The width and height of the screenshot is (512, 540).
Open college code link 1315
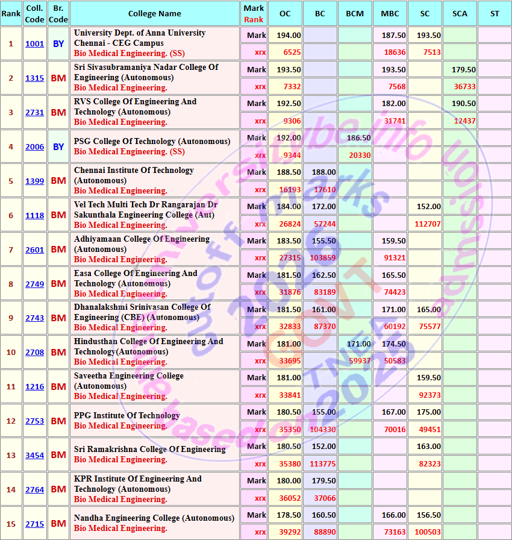tap(34, 78)
